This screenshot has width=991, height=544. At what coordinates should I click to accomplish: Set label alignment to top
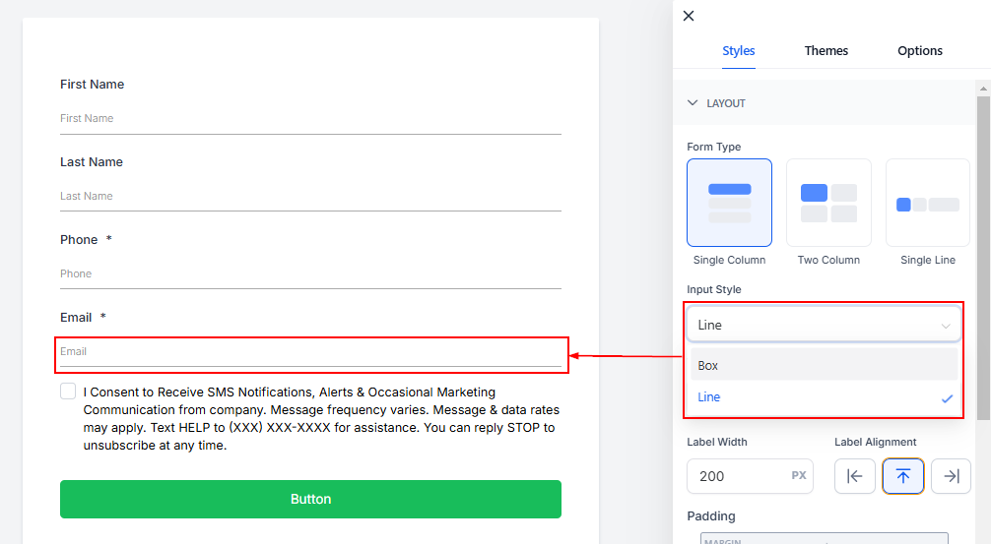(902, 476)
